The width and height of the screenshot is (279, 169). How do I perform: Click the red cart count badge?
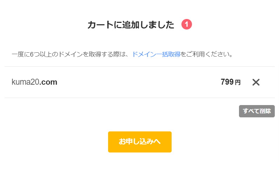pos(187,25)
